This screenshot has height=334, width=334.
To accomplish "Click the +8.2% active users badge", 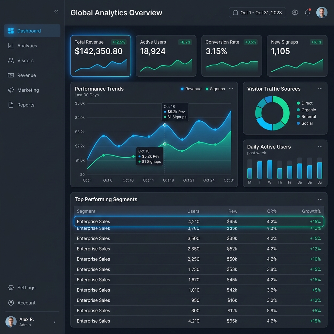I will pos(185,42).
